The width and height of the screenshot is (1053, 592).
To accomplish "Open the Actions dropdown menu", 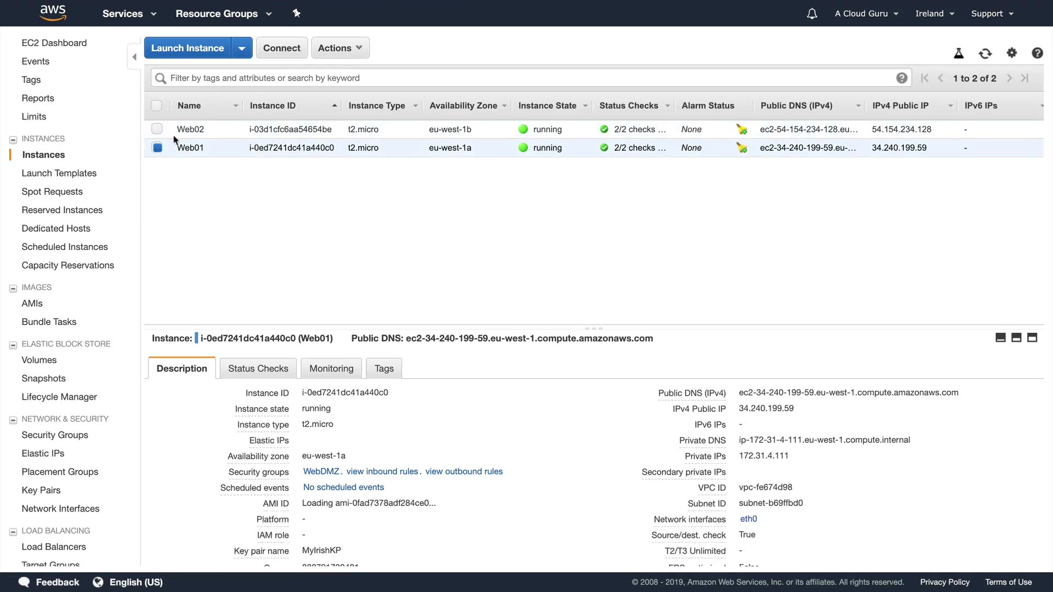I will 340,48.
